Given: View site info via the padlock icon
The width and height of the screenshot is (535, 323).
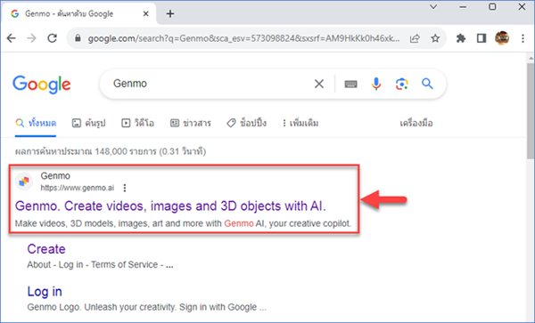Looking at the screenshot, I should coord(78,38).
